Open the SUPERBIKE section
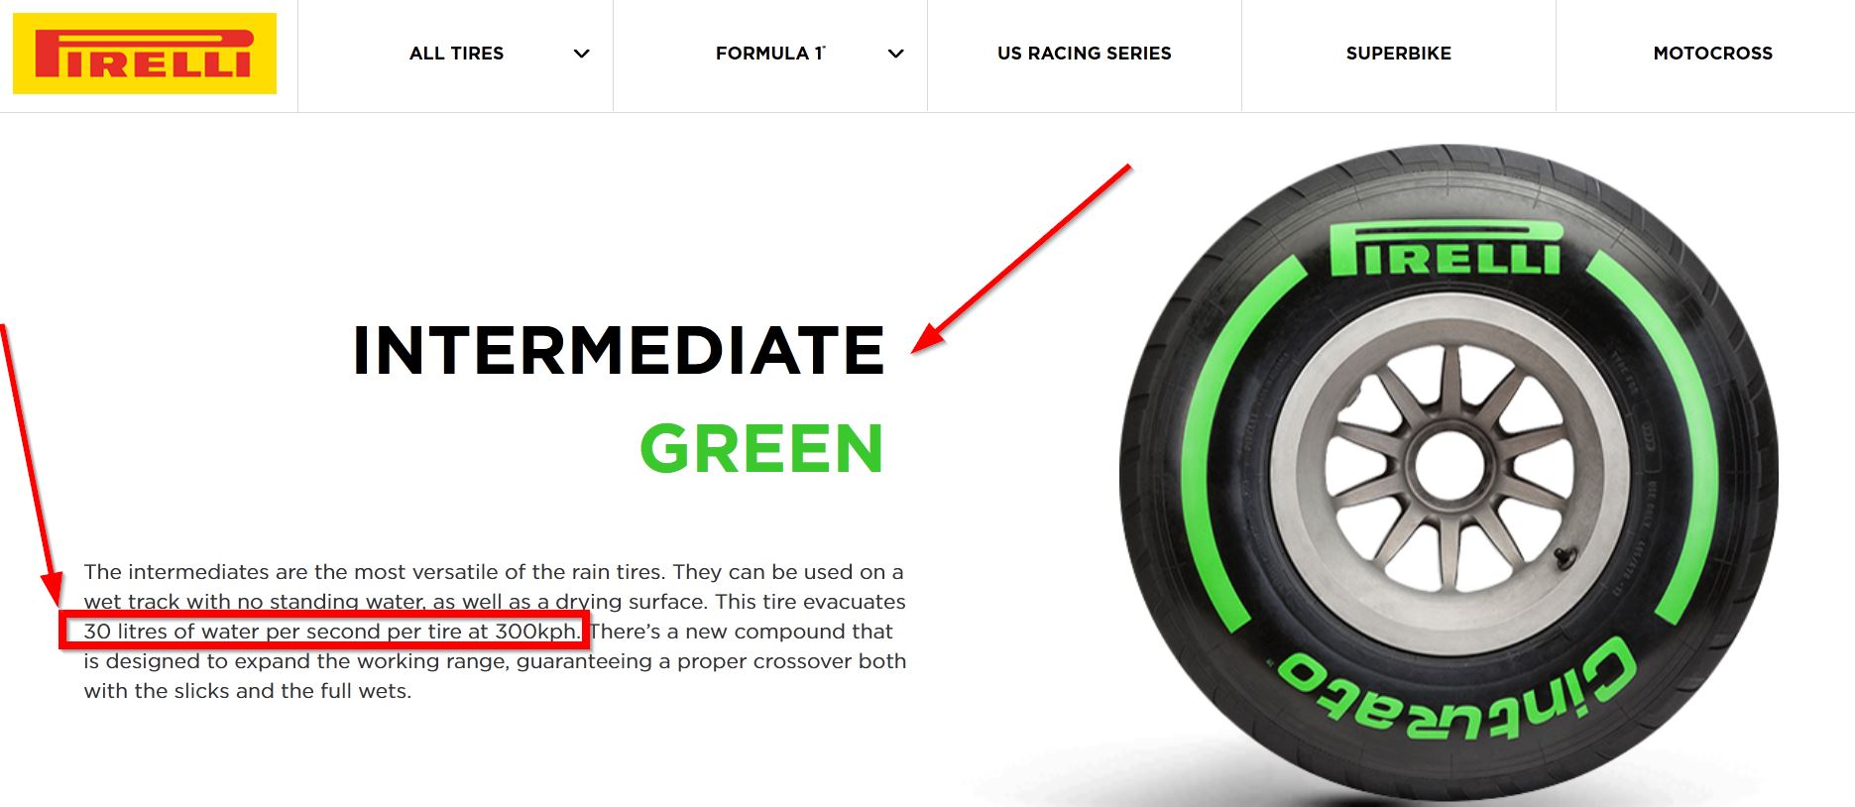 (1399, 54)
